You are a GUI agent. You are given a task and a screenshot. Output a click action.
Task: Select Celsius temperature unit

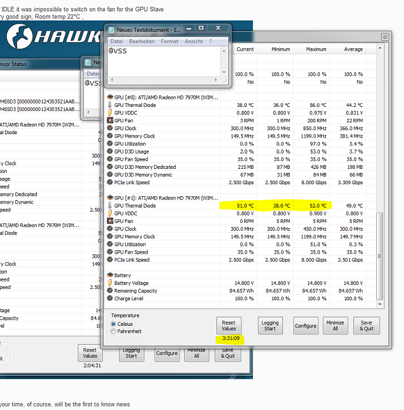[x=113, y=324]
